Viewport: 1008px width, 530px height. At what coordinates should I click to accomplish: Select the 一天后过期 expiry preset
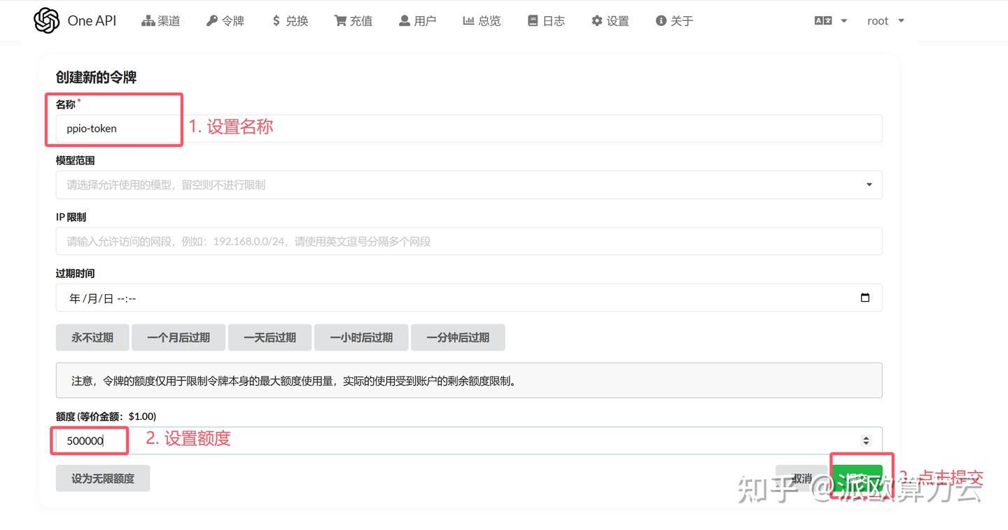[x=269, y=337]
